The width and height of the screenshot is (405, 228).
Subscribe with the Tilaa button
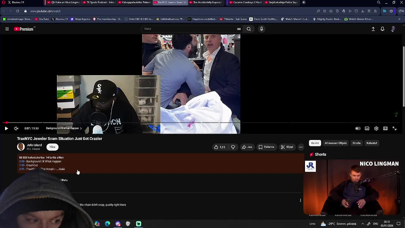(x=52, y=147)
